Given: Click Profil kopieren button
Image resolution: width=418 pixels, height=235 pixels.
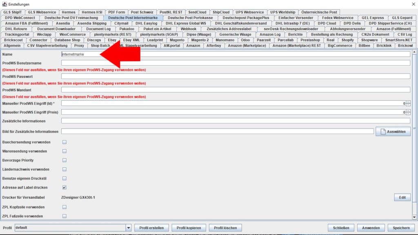Looking at the screenshot, I should pyautogui.click(x=189, y=228).
